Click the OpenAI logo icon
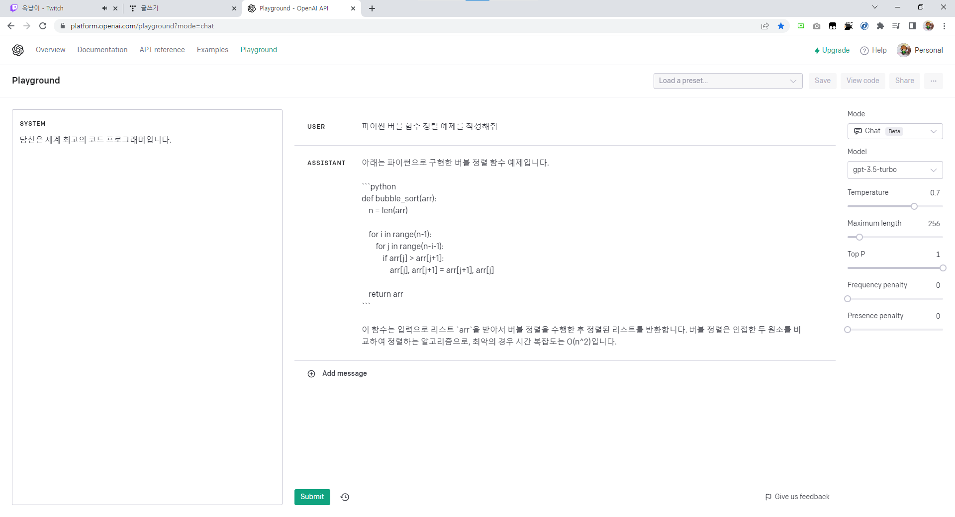The height and width of the screenshot is (517, 955). click(18, 50)
